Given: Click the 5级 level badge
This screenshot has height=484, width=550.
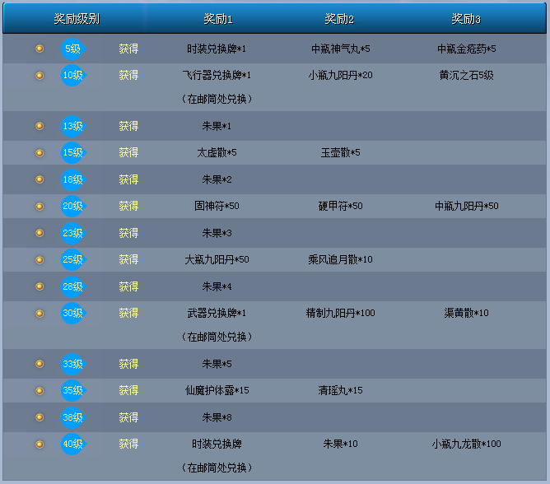Looking at the screenshot, I should click(x=72, y=49).
